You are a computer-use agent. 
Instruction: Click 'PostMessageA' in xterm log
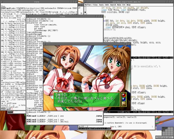(32, 93)
